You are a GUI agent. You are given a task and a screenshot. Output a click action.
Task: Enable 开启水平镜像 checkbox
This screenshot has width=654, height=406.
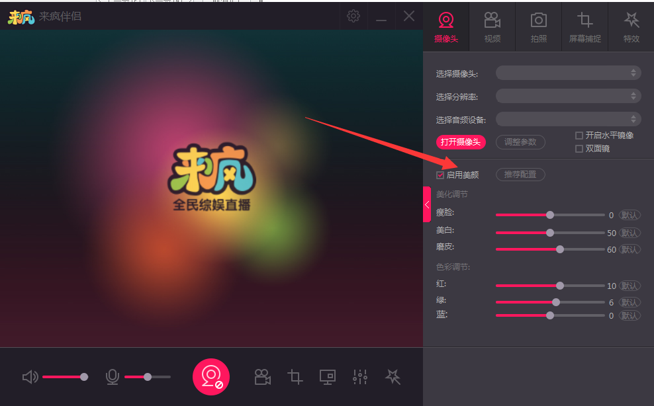579,136
